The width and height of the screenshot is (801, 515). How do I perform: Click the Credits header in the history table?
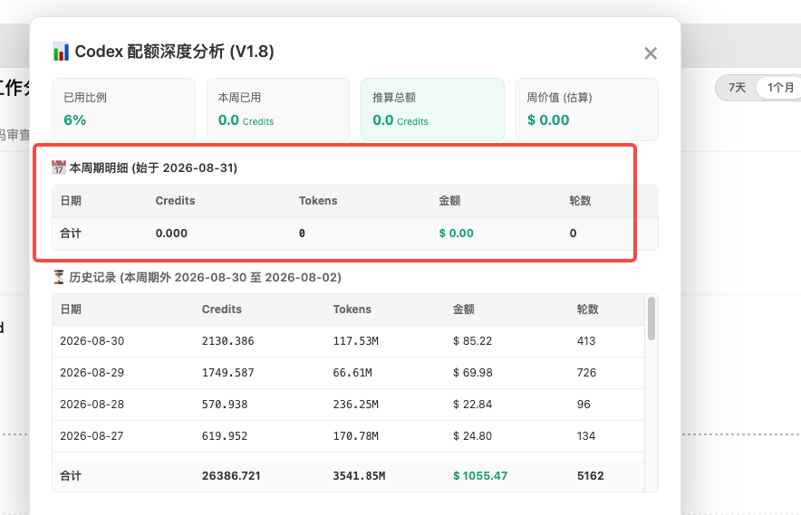(x=222, y=310)
